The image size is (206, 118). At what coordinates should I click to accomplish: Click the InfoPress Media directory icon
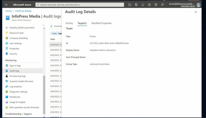coord(8,18)
